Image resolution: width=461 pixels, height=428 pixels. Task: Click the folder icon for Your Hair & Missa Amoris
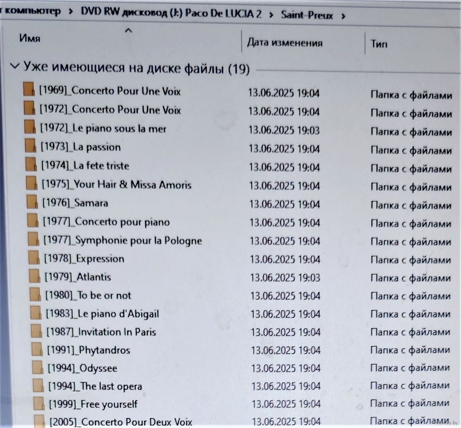[32, 183]
